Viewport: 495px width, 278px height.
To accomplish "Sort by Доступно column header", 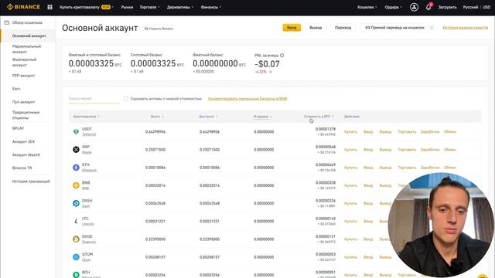I will click(x=208, y=117).
